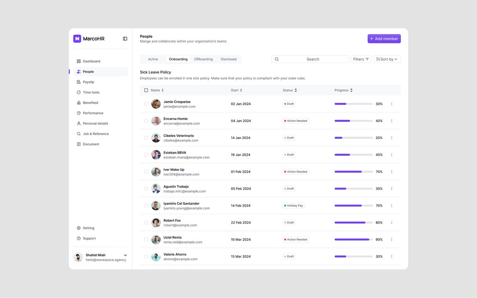The image size is (477, 298).
Task: Open the Sort by dropdown
Action: tap(387, 59)
